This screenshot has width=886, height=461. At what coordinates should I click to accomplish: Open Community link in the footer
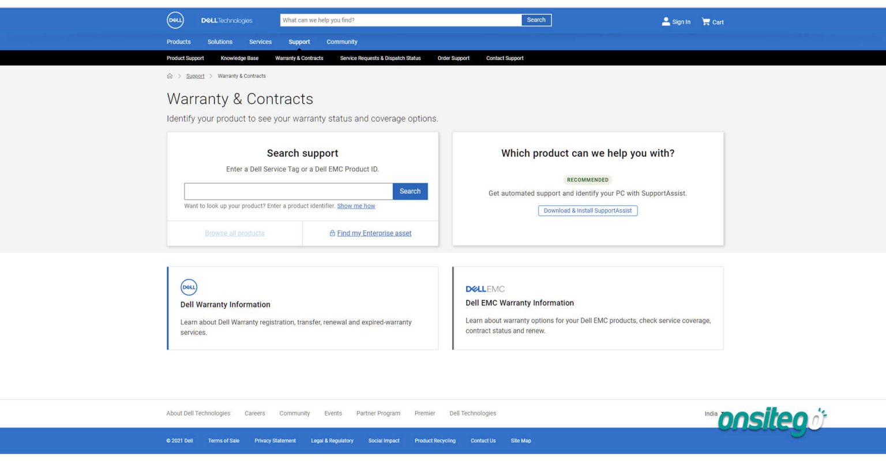click(x=295, y=414)
